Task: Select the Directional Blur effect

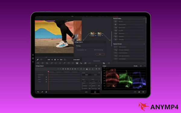Action: (x=129, y=25)
